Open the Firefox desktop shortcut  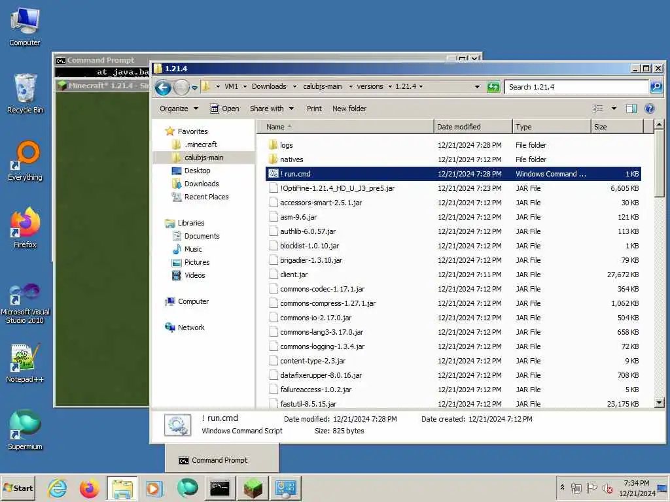[25, 228]
